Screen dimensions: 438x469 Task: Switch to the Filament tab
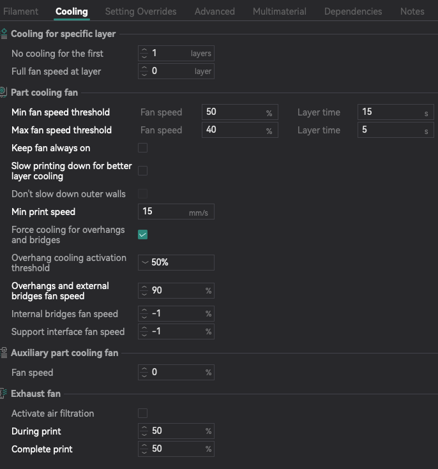[x=20, y=11]
